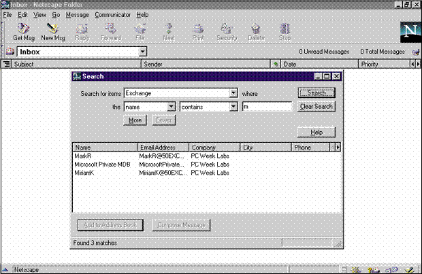Viewport: 422px width, 274px height.
Task: Select the MarkR result row
Action: tap(207, 156)
